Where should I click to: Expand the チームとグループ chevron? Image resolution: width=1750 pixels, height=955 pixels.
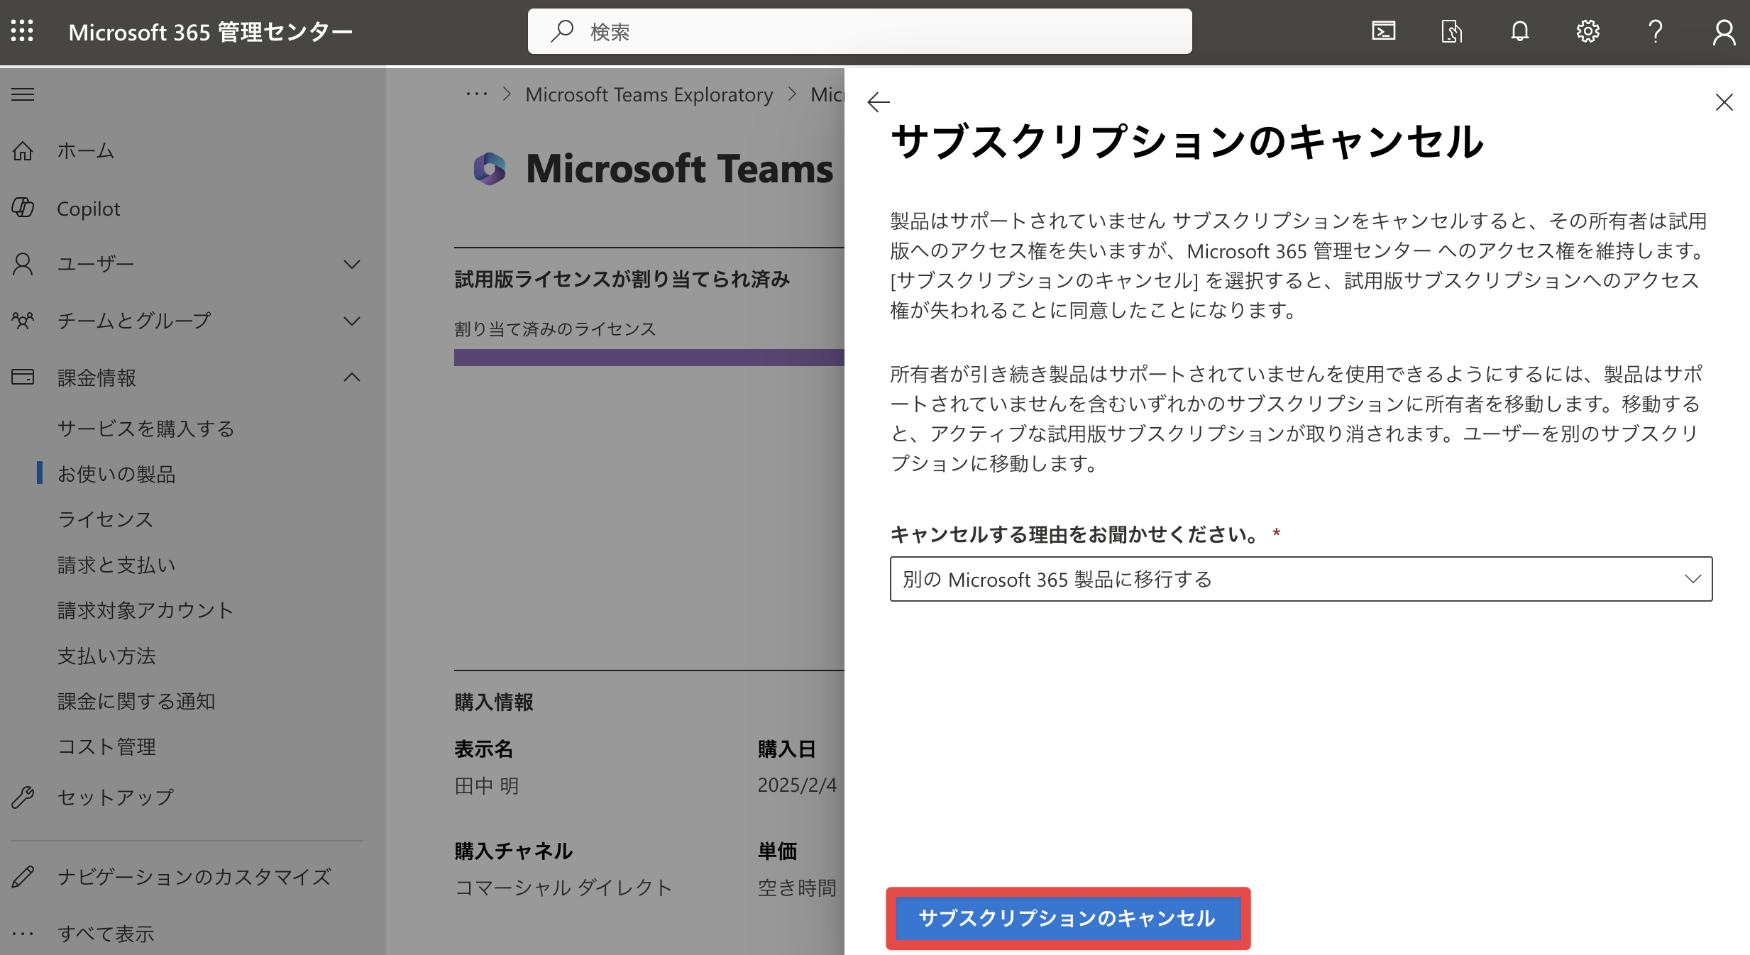coord(352,321)
